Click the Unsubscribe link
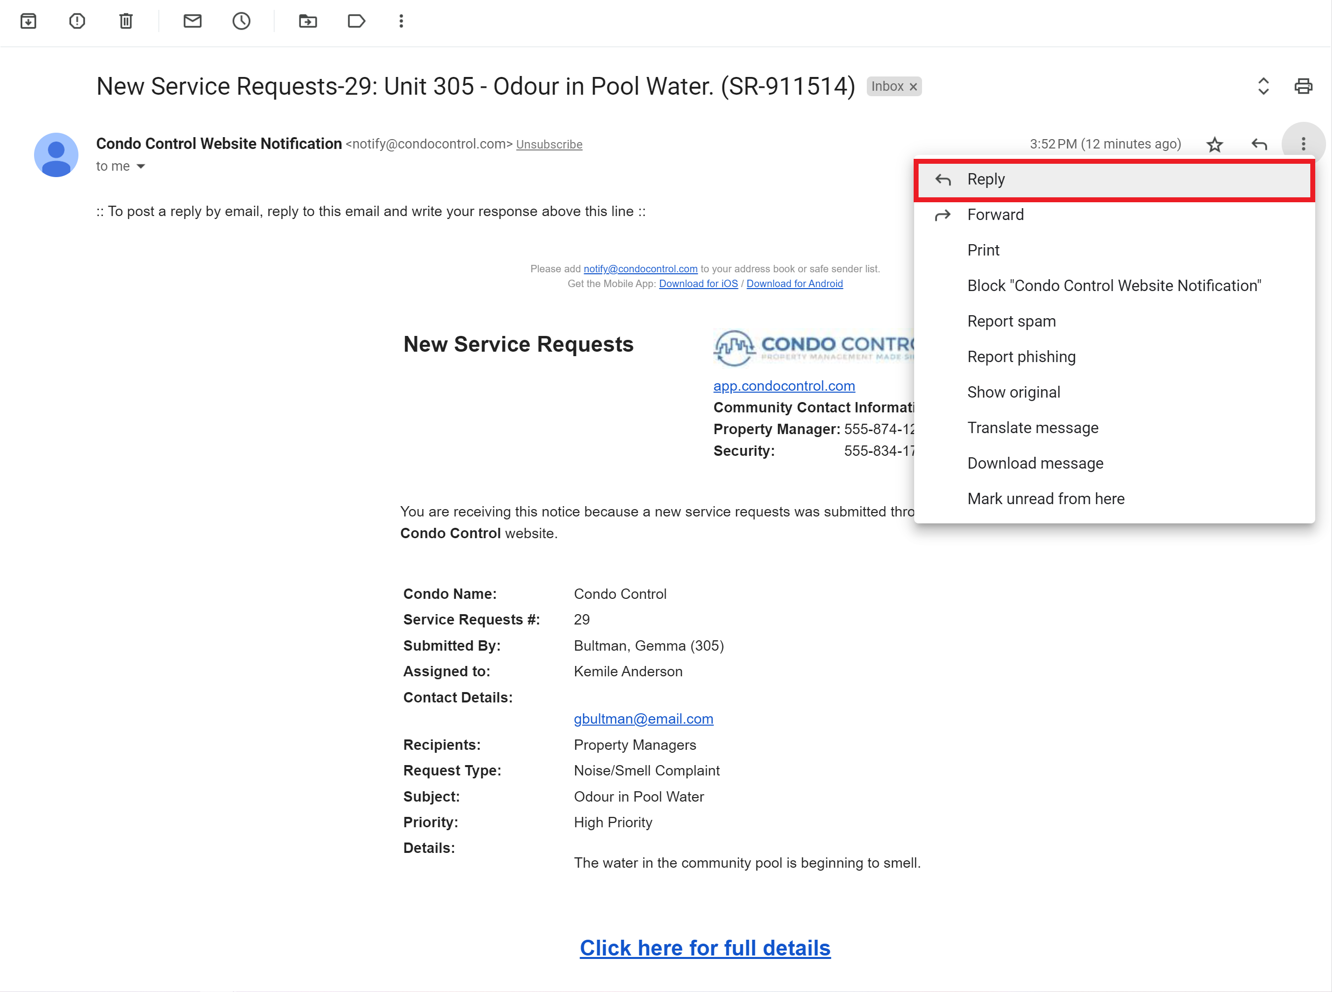The width and height of the screenshot is (1332, 992). coord(549,145)
